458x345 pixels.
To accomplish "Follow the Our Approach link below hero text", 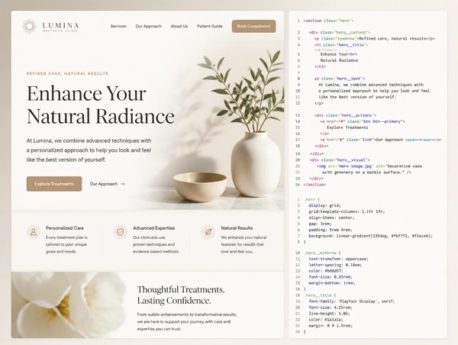I will [x=107, y=184].
